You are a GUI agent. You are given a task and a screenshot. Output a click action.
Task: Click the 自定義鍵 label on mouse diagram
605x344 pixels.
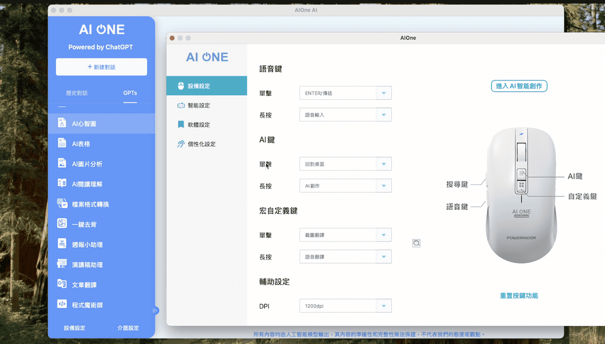click(582, 196)
